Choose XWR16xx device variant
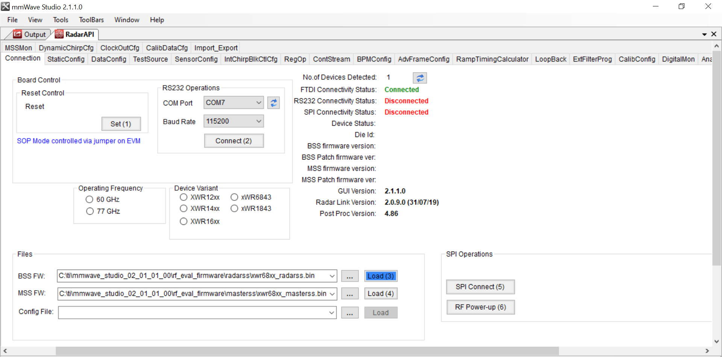The height and width of the screenshot is (357, 722). (x=184, y=221)
